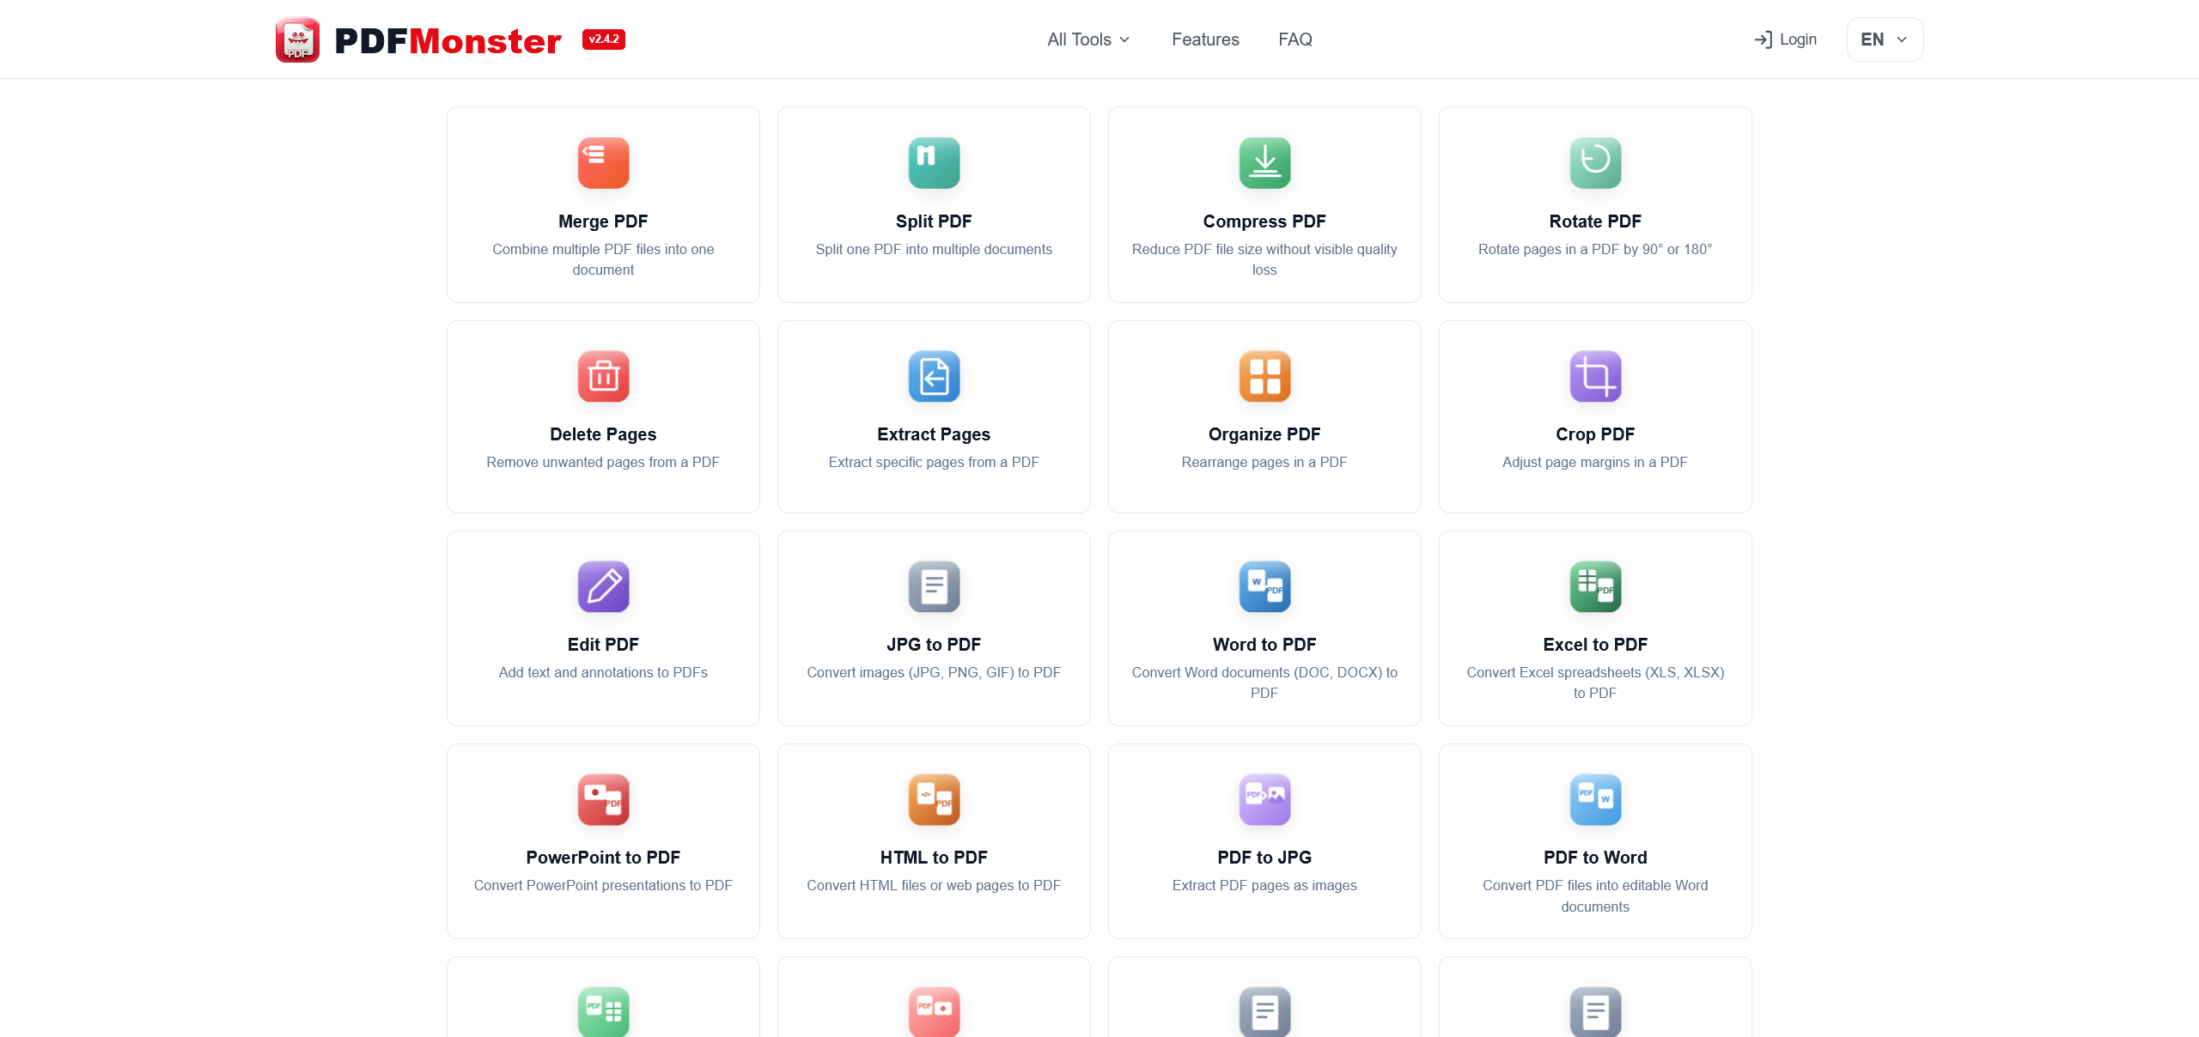The width and height of the screenshot is (2199, 1037).
Task: Click the Compress PDF download-arrow icon
Action: [x=1264, y=162]
